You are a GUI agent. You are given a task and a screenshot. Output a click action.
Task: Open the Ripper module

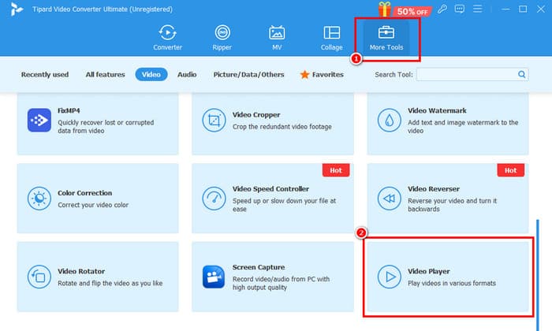(x=222, y=37)
